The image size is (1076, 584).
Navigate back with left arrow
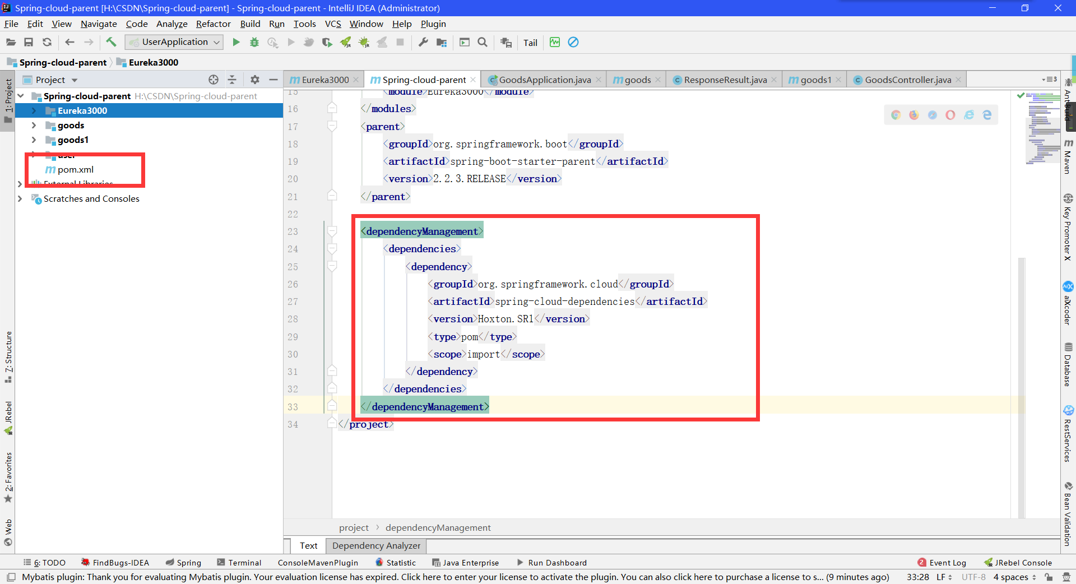point(69,42)
